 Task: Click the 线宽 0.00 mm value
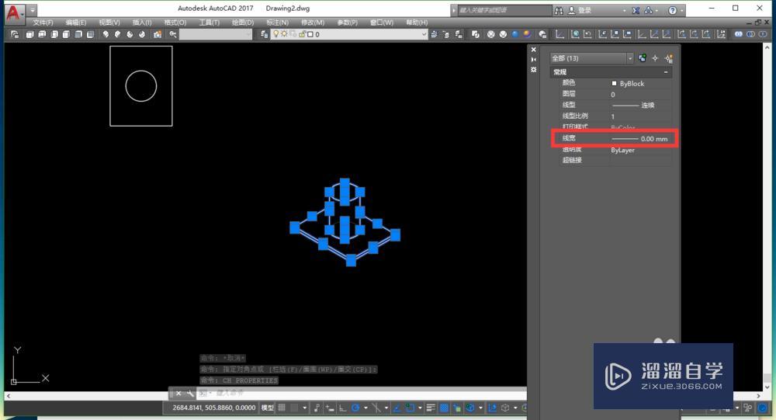(641, 139)
